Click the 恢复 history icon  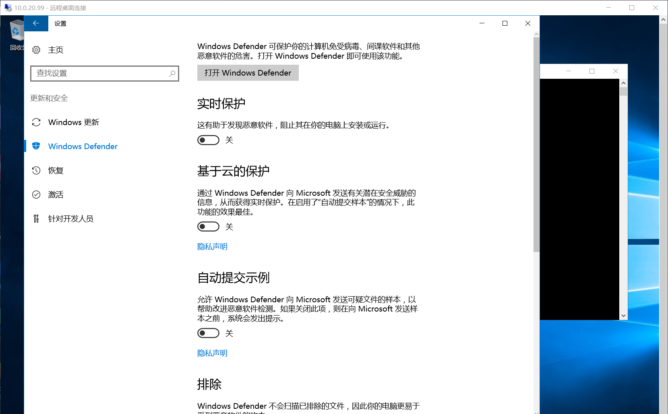pos(36,170)
